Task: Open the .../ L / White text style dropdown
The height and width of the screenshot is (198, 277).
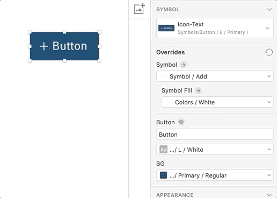Action: point(215,150)
